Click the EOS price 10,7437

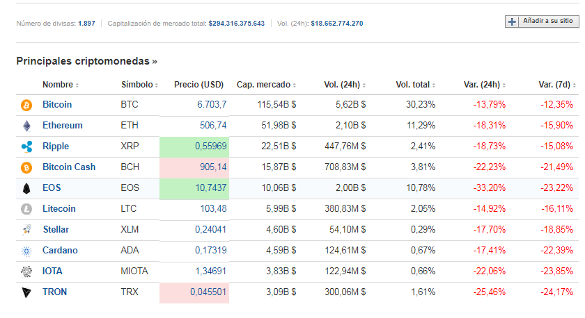click(211, 188)
